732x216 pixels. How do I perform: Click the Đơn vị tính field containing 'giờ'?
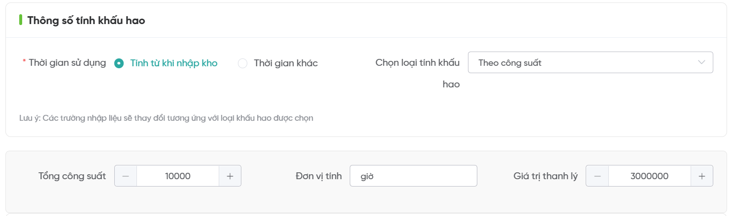(x=413, y=176)
